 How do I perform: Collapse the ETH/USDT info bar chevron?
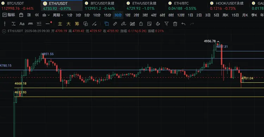point(4,31)
